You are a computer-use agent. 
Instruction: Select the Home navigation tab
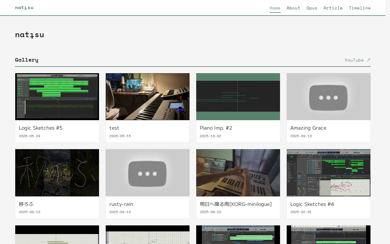click(275, 8)
